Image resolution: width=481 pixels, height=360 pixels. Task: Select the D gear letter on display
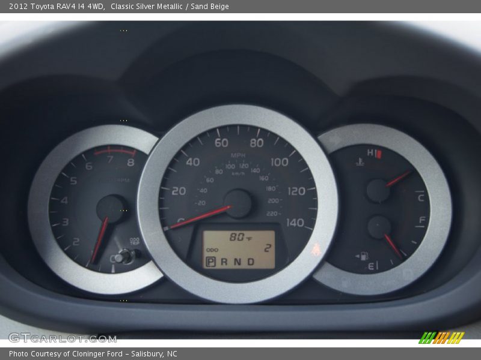(x=251, y=262)
